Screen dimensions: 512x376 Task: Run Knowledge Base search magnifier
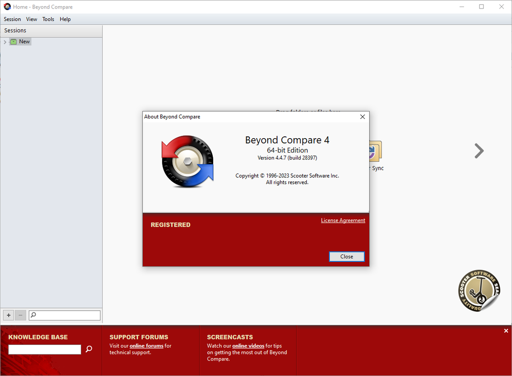[x=89, y=349]
